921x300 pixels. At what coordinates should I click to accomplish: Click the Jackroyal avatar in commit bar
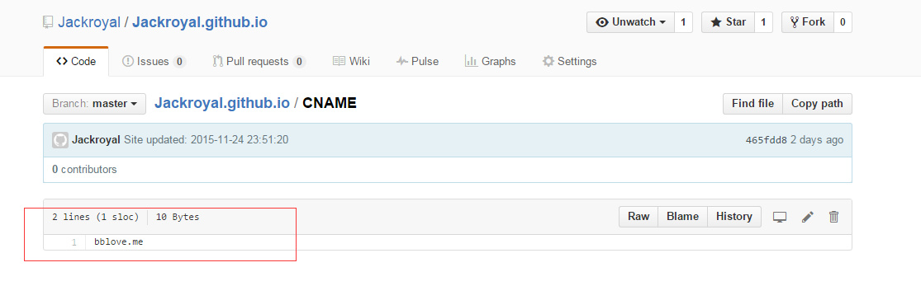click(60, 140)
